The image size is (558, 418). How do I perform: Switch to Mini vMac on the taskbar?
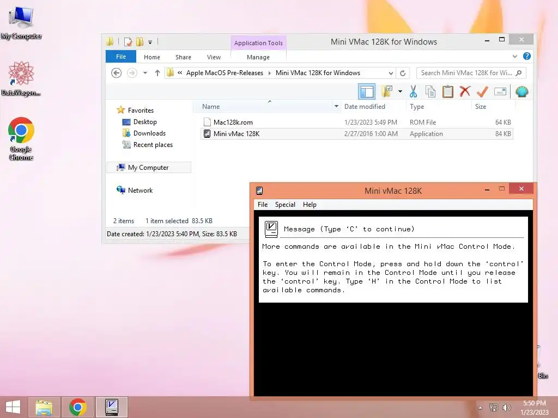[x=112, y=407]
